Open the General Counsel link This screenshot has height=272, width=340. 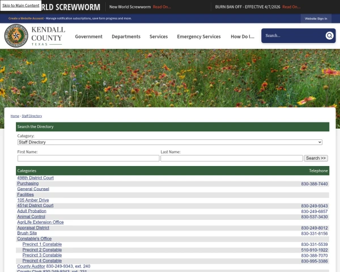click(x=33, y=189)
